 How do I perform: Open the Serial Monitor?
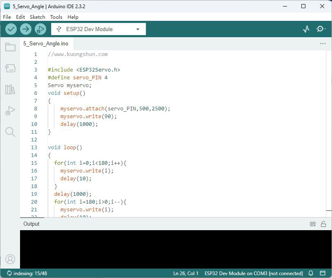[321, 29]
